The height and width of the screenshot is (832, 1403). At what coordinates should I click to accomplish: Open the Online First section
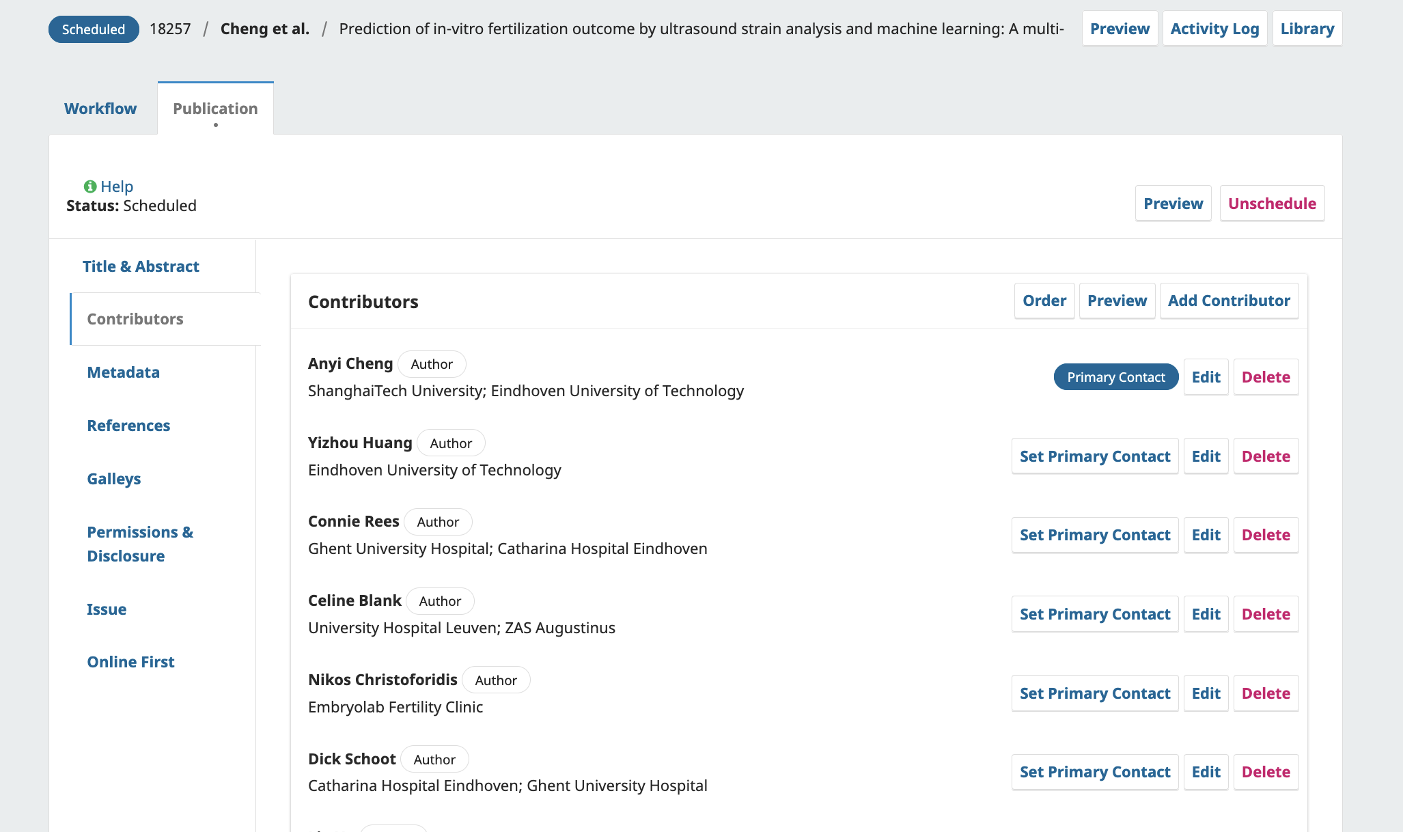click(130, 662)
